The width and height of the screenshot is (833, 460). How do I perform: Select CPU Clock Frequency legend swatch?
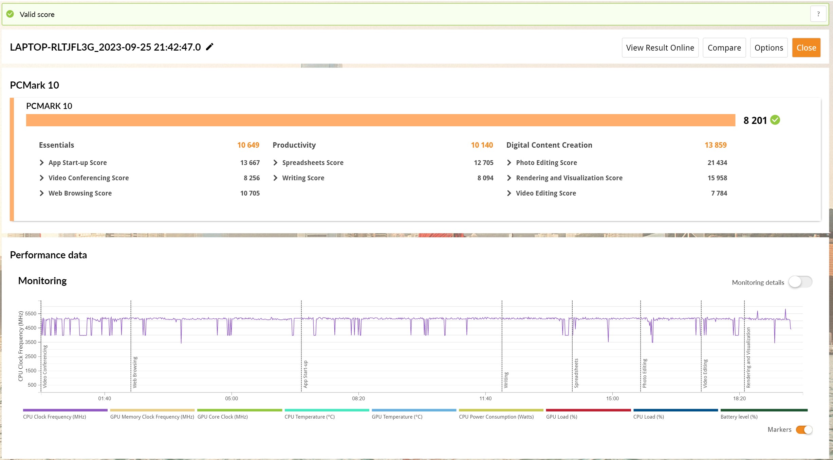tap(65, 410)
